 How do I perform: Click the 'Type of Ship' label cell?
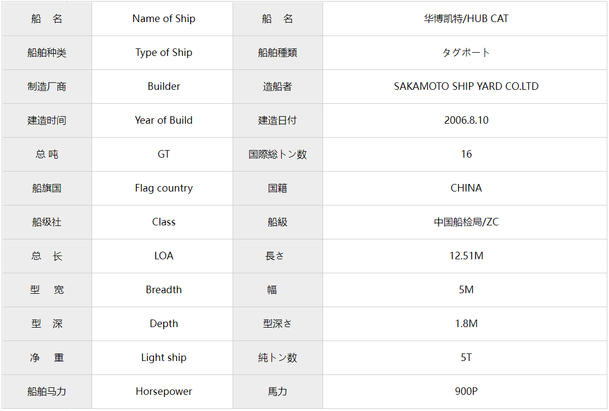pyautogui.click(x=163, y=53)
